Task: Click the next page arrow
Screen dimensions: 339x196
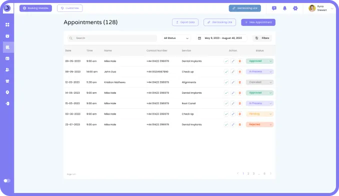Action: 270,174
